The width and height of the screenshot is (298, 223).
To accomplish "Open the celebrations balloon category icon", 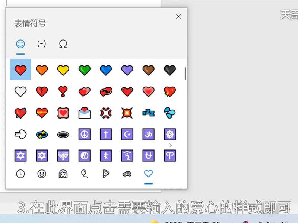I will (84, 174).
